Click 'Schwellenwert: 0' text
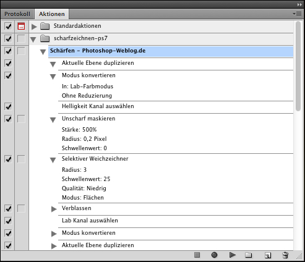 coord(84,148)
